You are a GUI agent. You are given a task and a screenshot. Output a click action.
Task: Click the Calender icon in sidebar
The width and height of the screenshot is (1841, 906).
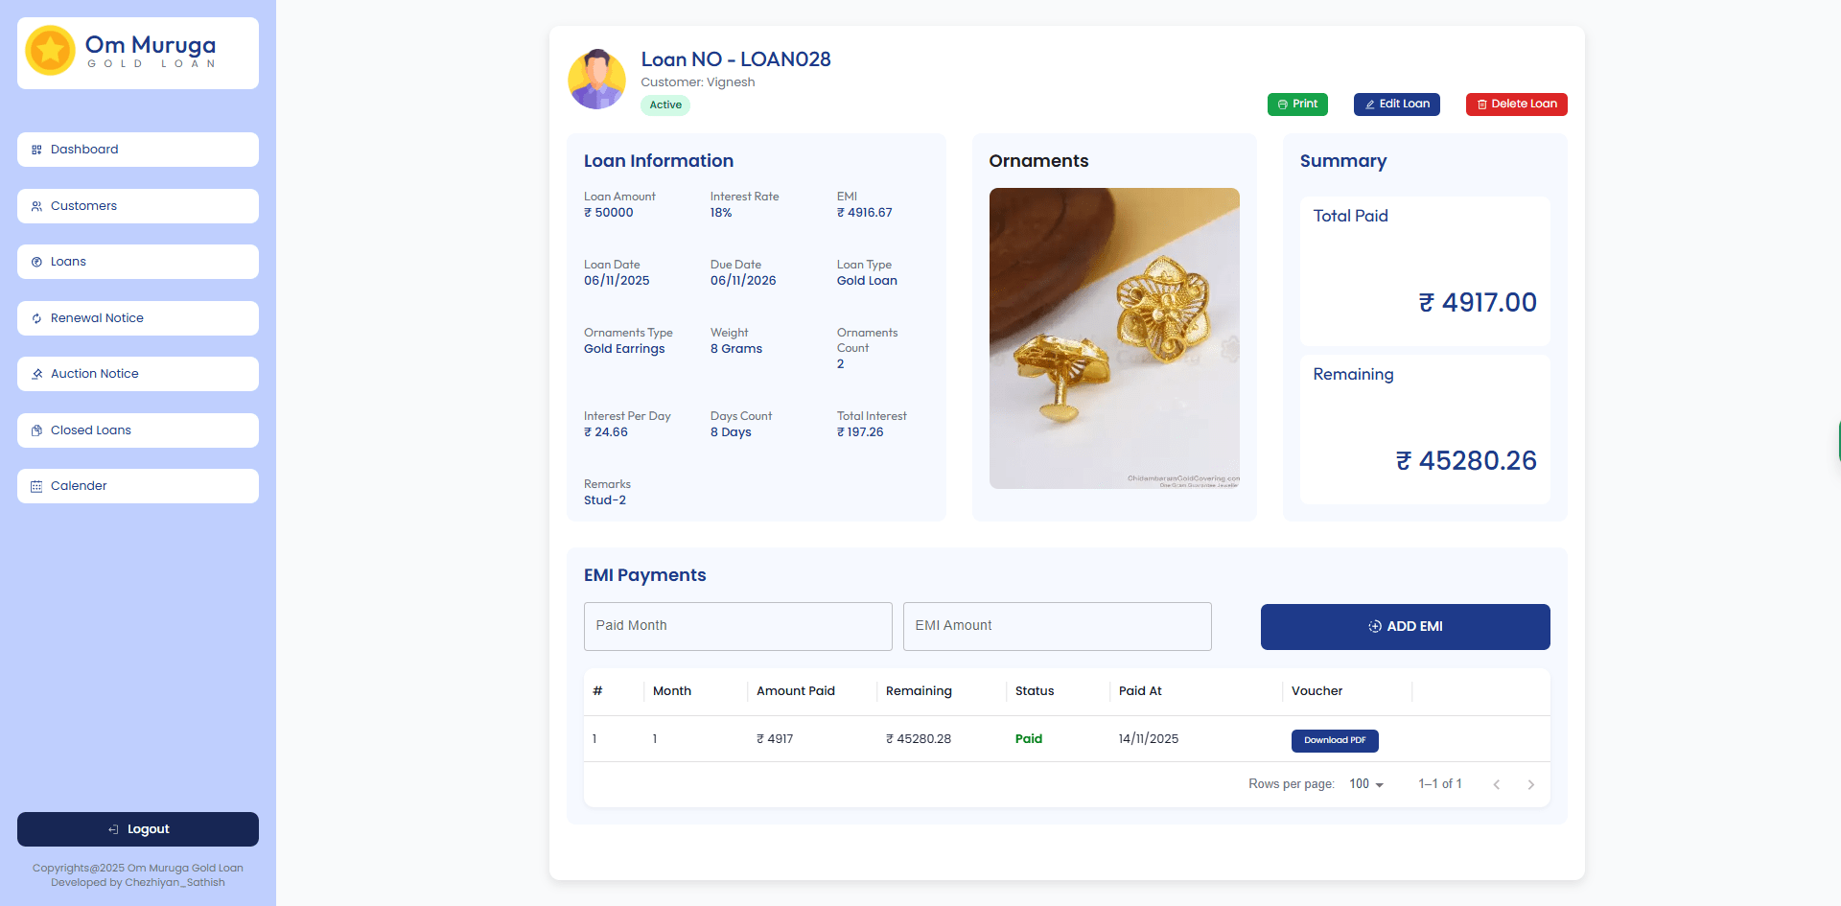[36, 486]
